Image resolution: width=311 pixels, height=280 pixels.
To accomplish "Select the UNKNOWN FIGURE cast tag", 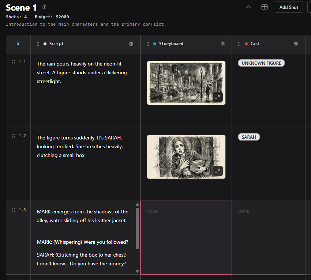I will tap(261, 63).
